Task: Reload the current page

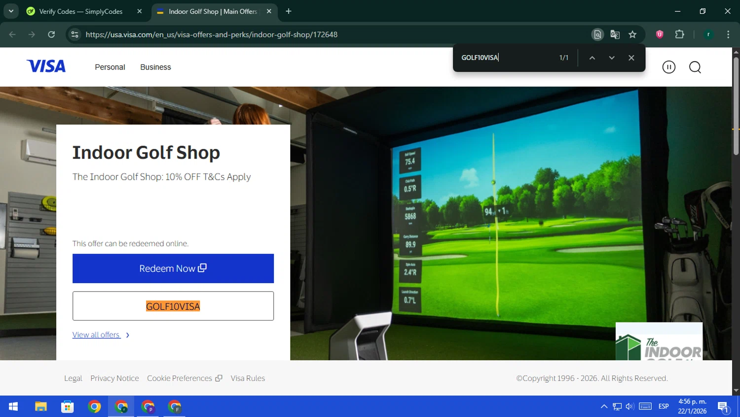Action: 51,34
